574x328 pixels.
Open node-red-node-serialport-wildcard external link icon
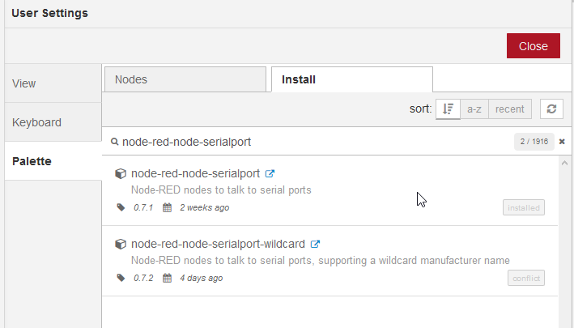(x=315, y=244)
